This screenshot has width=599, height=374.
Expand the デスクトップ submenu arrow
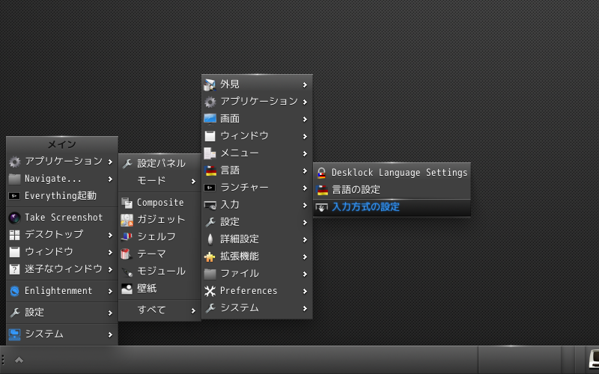(x=110, y=235)
